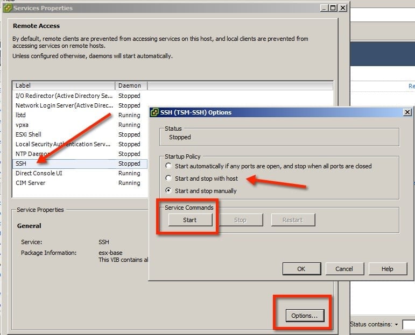
Task: Sort services by Daemon column header
Action: pyautogui.click(x=131, y=85)
